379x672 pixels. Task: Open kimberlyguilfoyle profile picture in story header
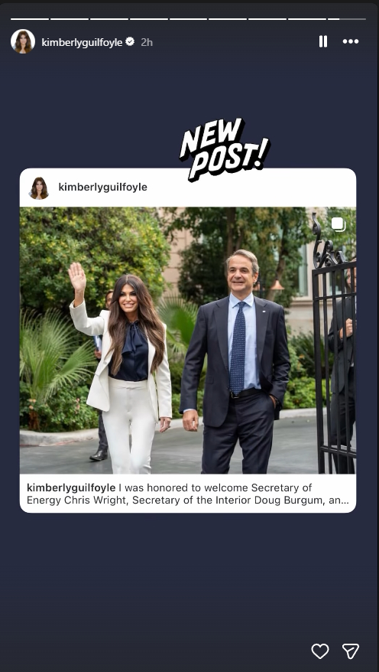coord(23,41)
